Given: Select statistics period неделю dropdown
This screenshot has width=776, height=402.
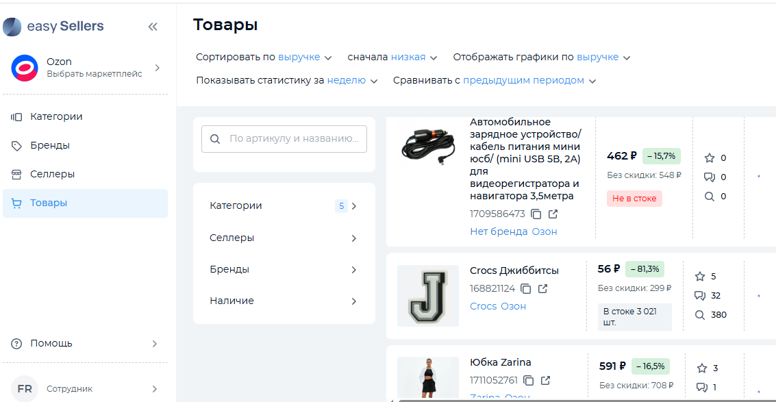Looking at the screenshot, I should [352, 81].
